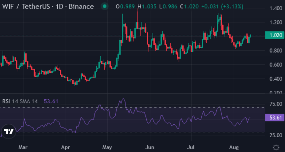This screenshot has height=152, width=285.
Task: Click the 0.800 price axis label
Action: pos(276,51)
